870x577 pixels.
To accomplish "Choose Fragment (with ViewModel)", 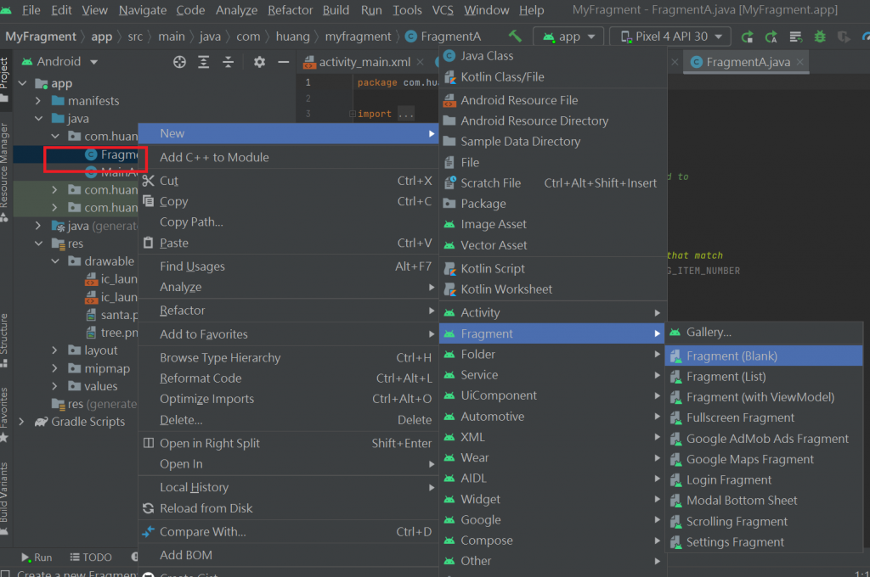I will point(764,397).
